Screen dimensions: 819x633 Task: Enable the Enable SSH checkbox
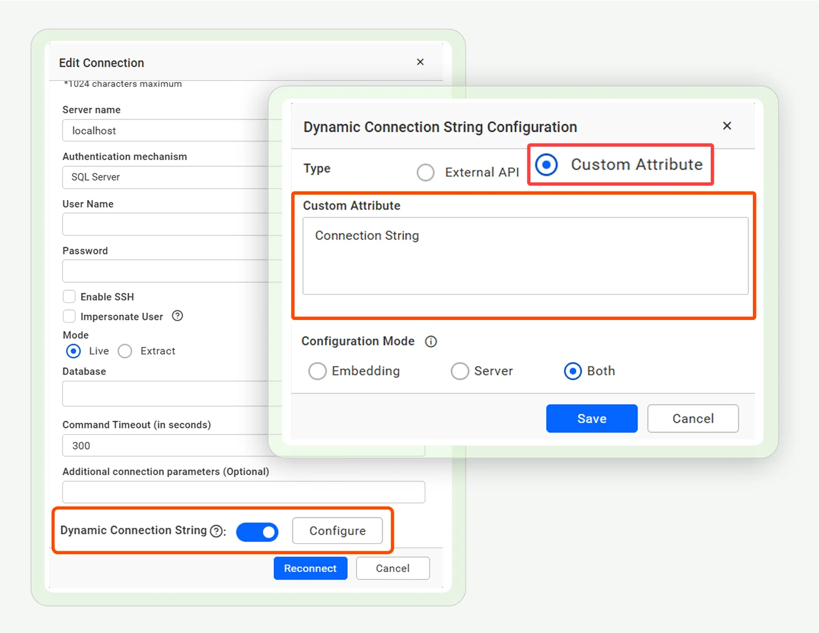tap(69, 297)
